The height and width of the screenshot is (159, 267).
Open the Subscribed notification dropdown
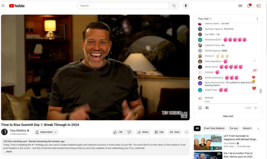tap(46, 132)
